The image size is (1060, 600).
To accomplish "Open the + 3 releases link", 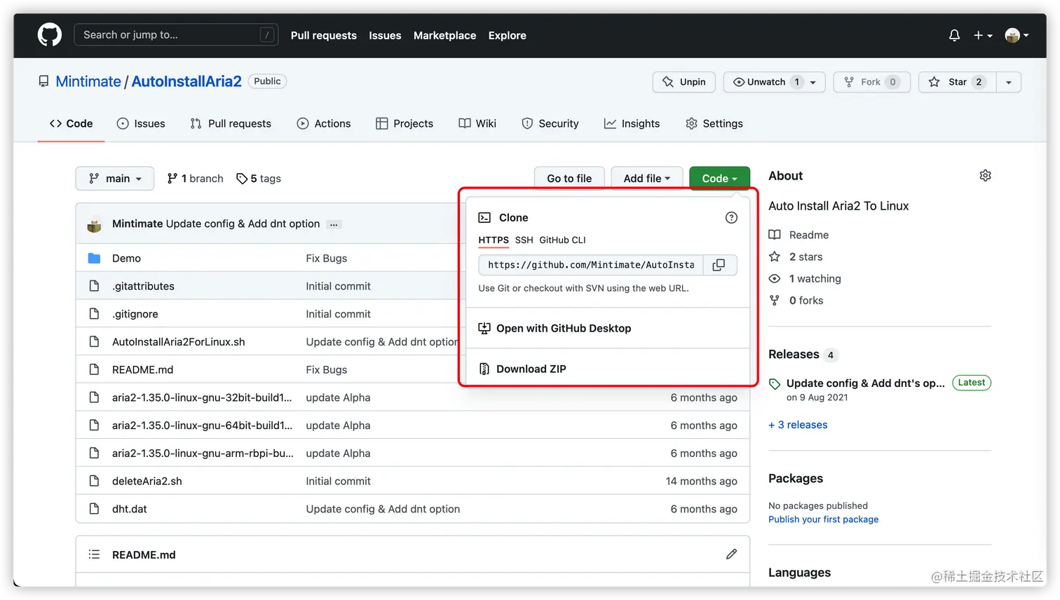I will [x=798, y=425].
